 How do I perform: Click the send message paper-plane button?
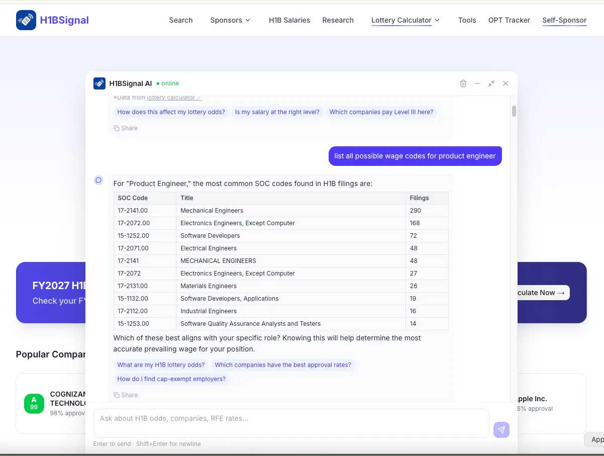click(x=501, y=430)
